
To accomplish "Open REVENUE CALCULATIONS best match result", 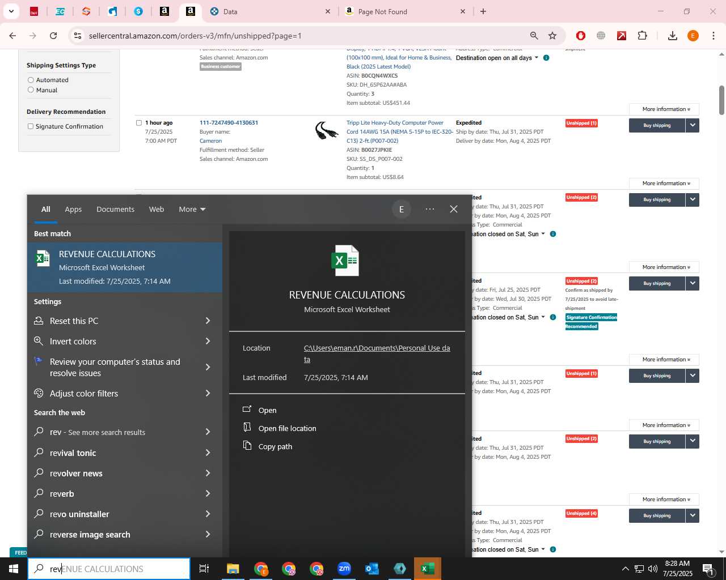I will pyautogui.click(x=125, y=267).
